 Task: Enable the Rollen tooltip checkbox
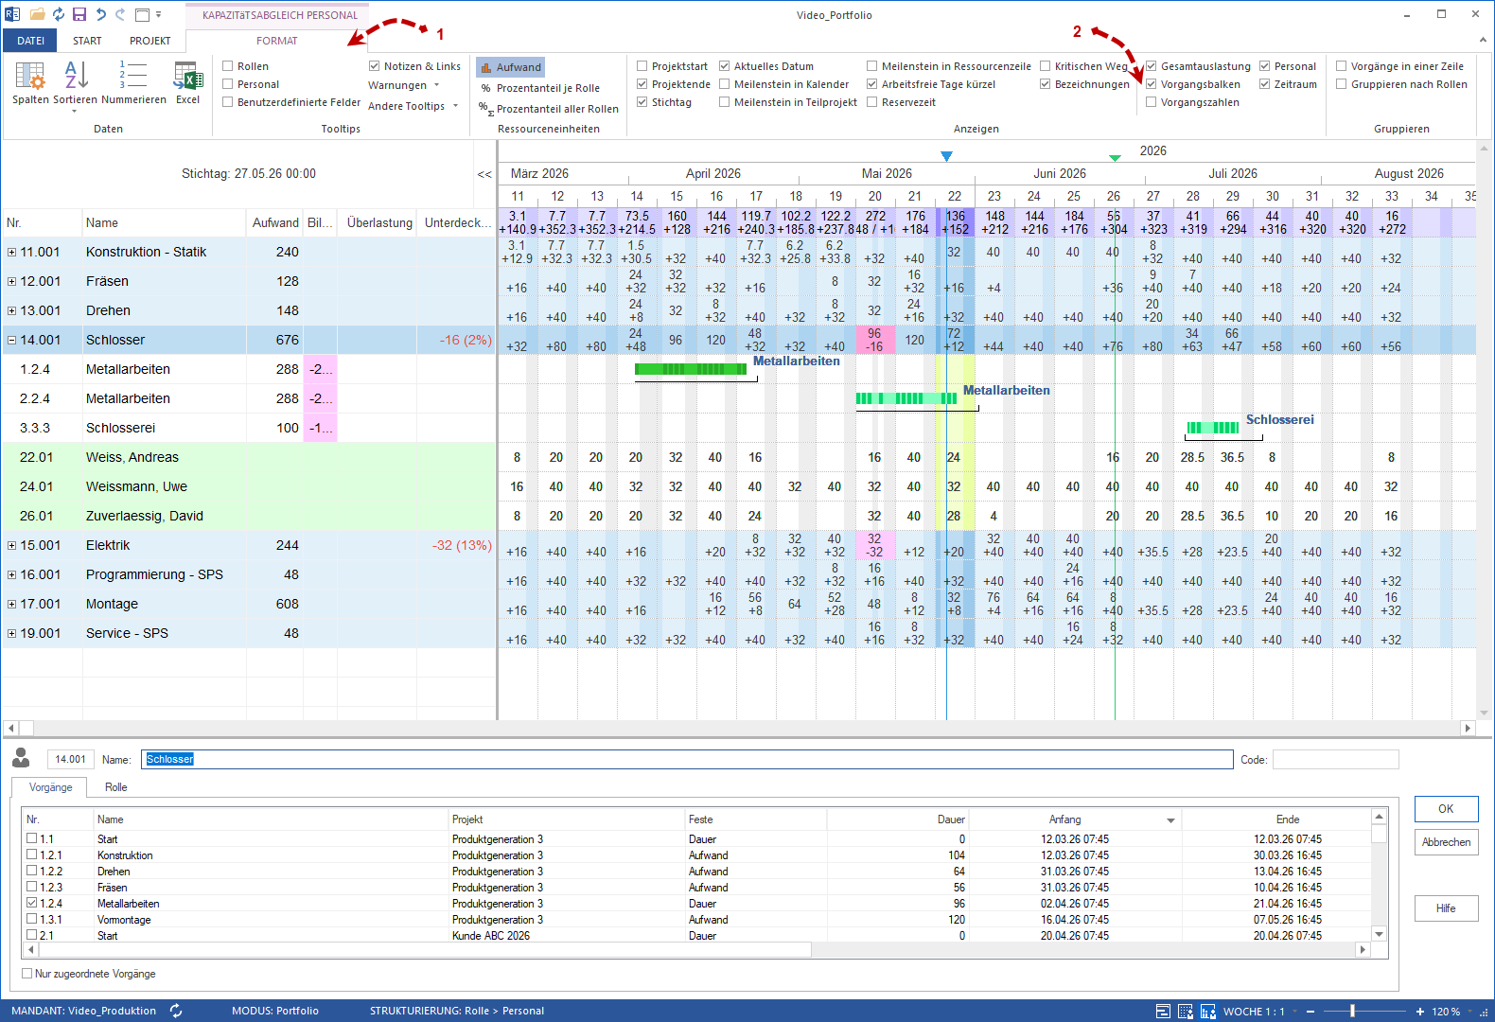point(228,66)
